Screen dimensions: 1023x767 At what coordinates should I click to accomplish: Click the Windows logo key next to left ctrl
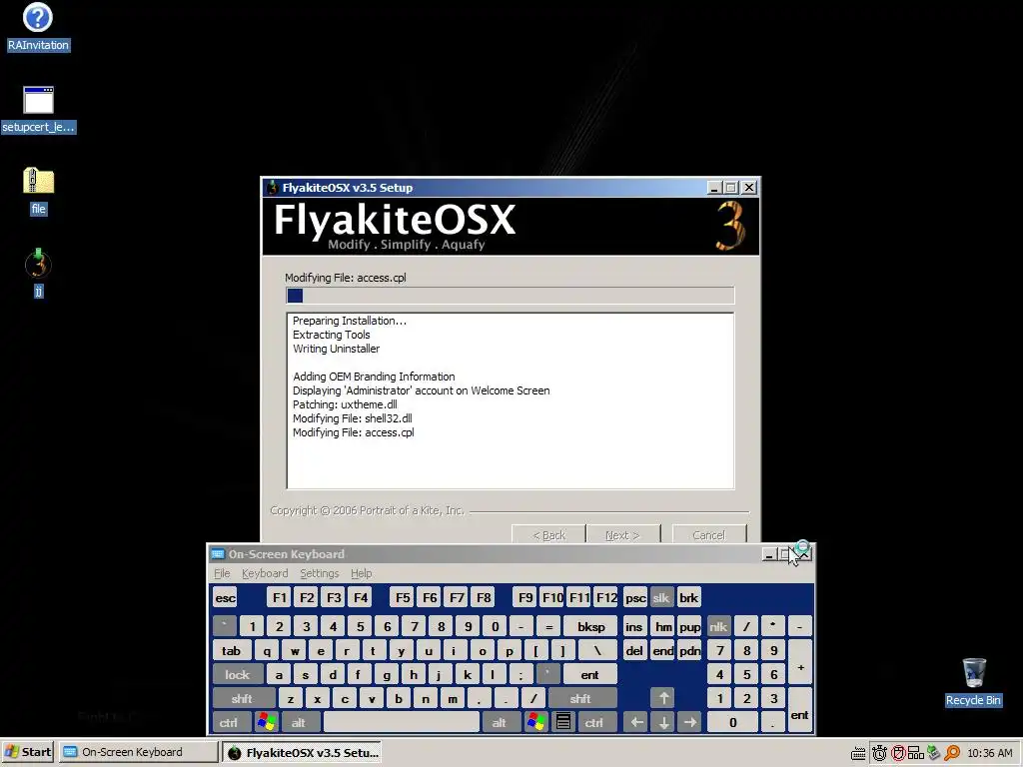coord(266,722)
